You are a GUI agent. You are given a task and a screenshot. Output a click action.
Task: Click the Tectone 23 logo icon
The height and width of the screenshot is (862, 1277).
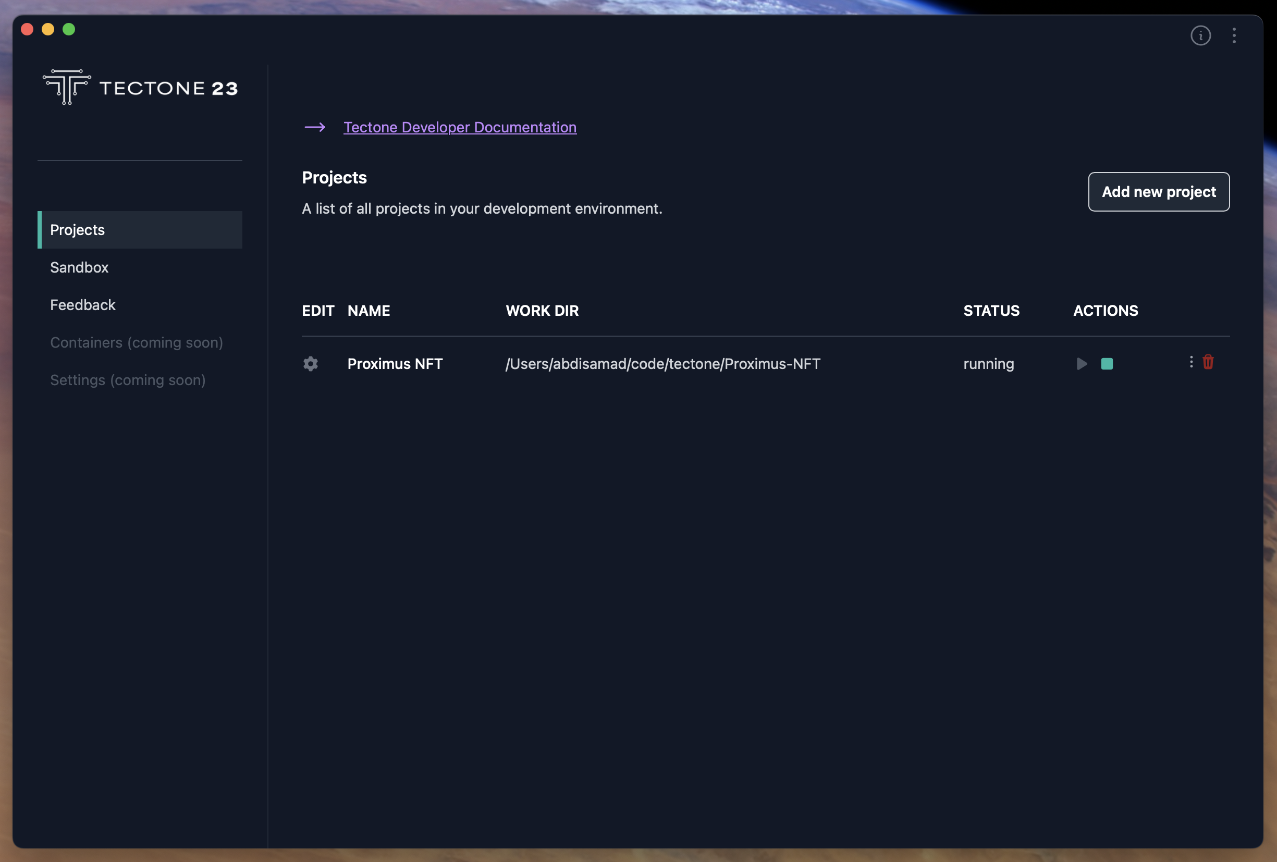tap(66, 87)
